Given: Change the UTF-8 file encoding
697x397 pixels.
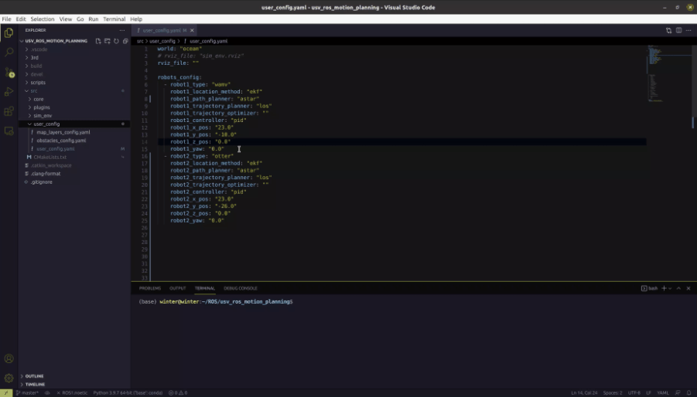Looking at the screenshot, I should pyautogui.click(x=634, y=392).
